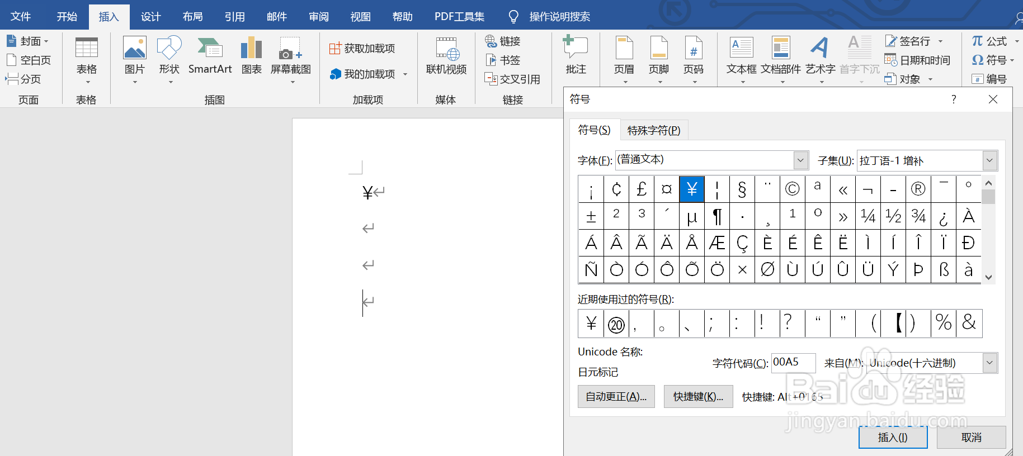Click the Picture (图片) icon
The height and width of the screenshot is (456, 1023).
(134, 48)
